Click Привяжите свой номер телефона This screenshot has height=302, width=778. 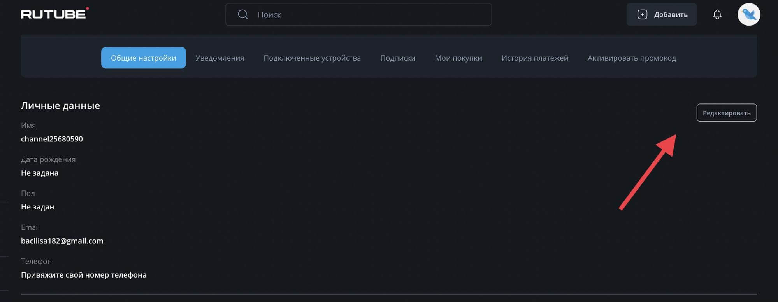click(84, 275)
